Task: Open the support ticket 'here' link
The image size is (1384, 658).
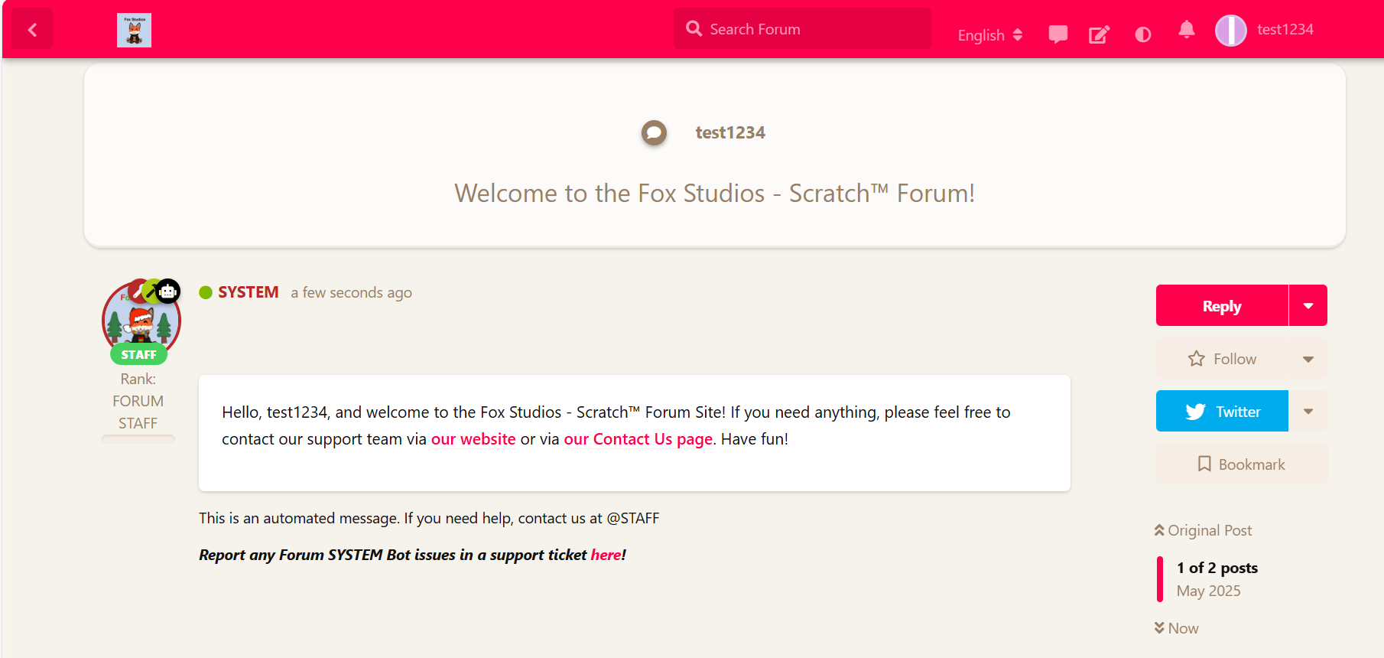Action: [x=606, y=555]
